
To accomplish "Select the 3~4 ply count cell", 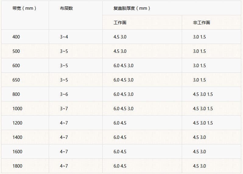I will (76, 37).
